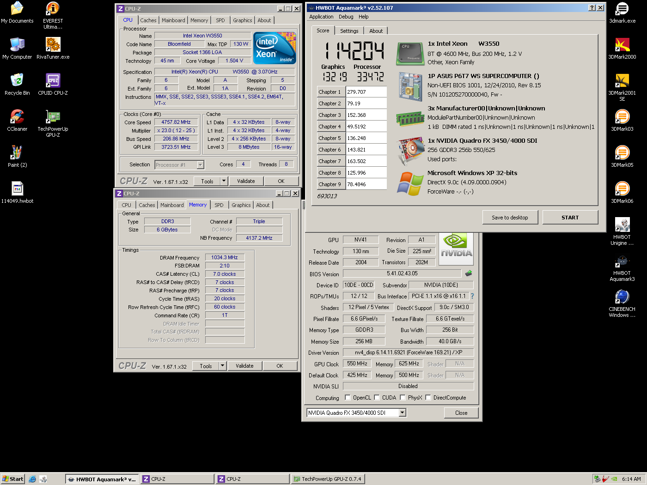Open the Application menu in Aquamark
Screen dimensions: 647x485
pos(321,17)
